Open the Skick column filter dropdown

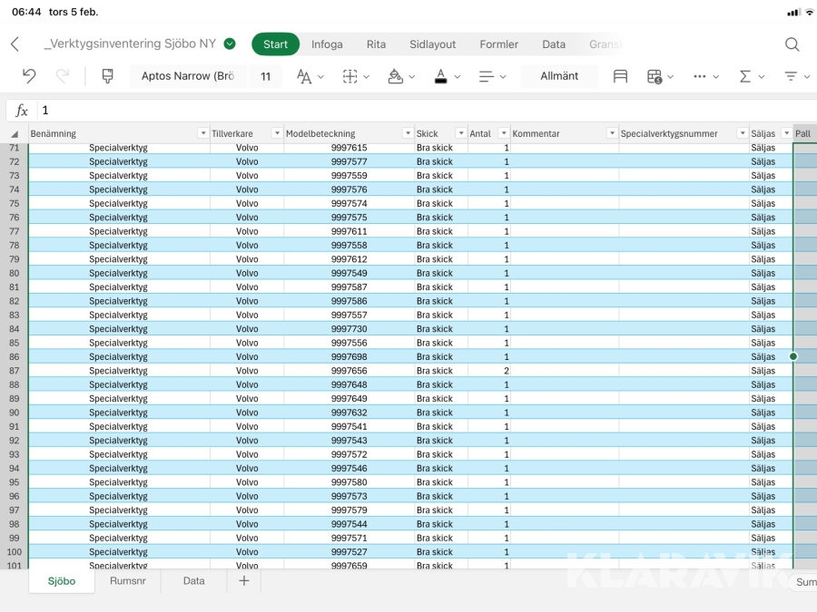(460, 133)
